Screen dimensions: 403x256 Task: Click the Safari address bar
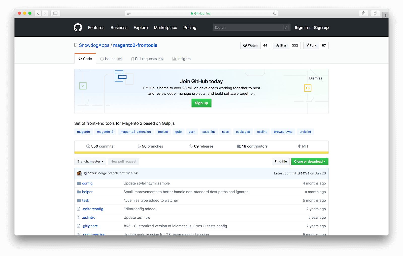201,13
